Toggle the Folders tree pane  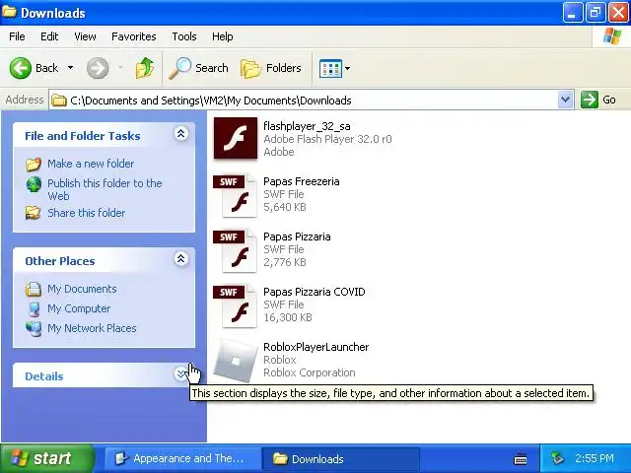271,68
